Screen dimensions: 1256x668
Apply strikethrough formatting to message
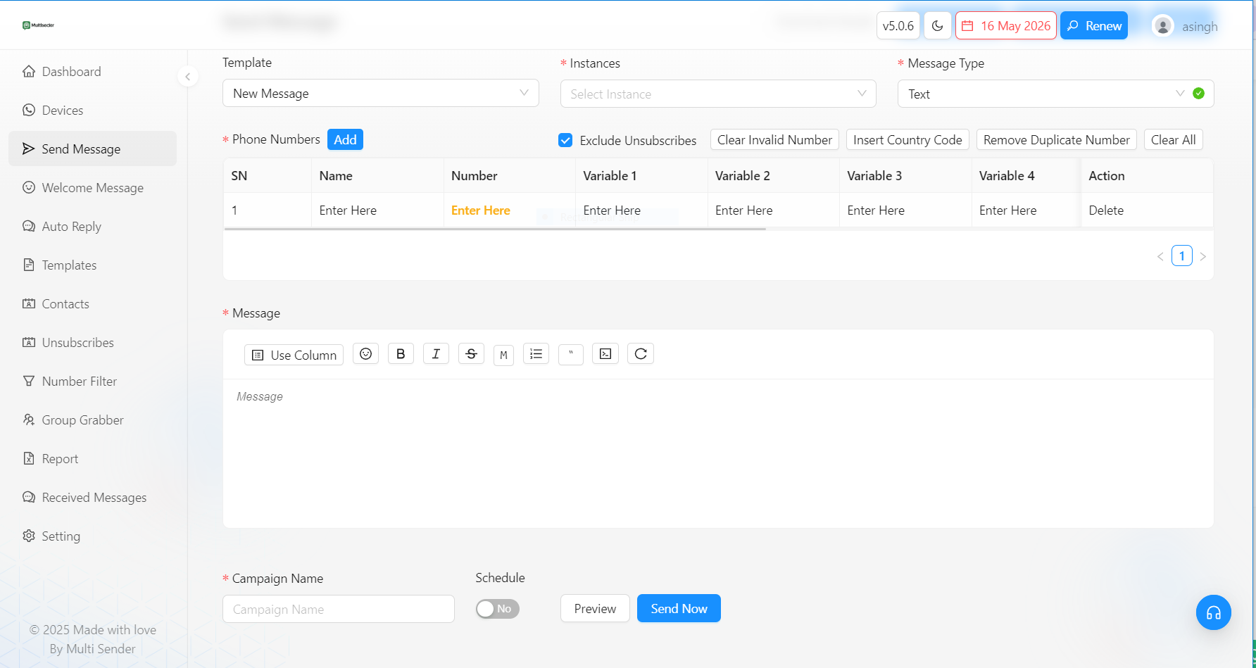pyautogui.click(x=471, y=354)
